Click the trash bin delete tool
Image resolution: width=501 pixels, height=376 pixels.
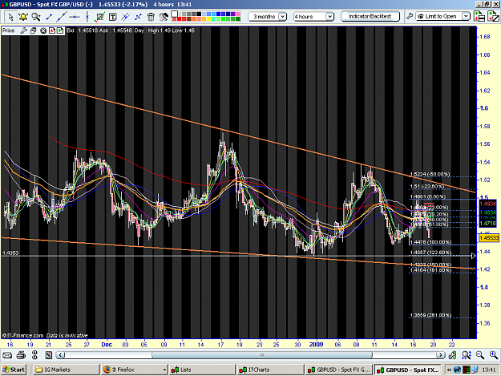point(151,17)
